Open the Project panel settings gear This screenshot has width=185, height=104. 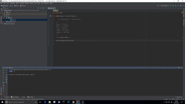[x=43, y=8]
